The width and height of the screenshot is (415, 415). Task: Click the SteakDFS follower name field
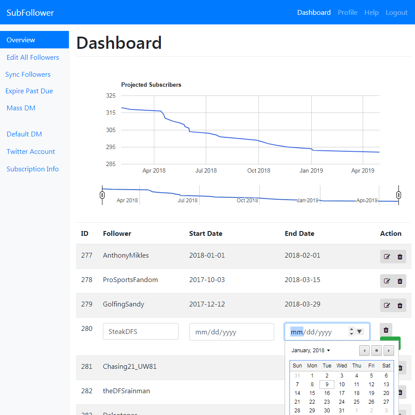[141, 331]
